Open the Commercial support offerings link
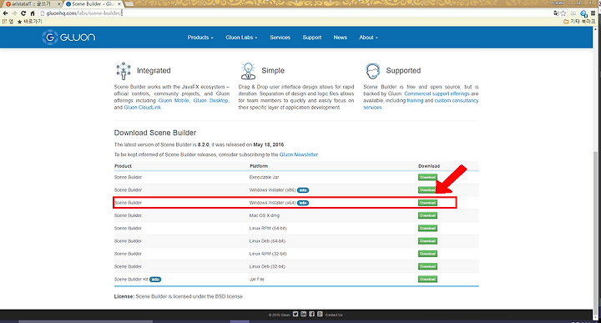Screen dimensions: 601x323 (x=437, y=93)
